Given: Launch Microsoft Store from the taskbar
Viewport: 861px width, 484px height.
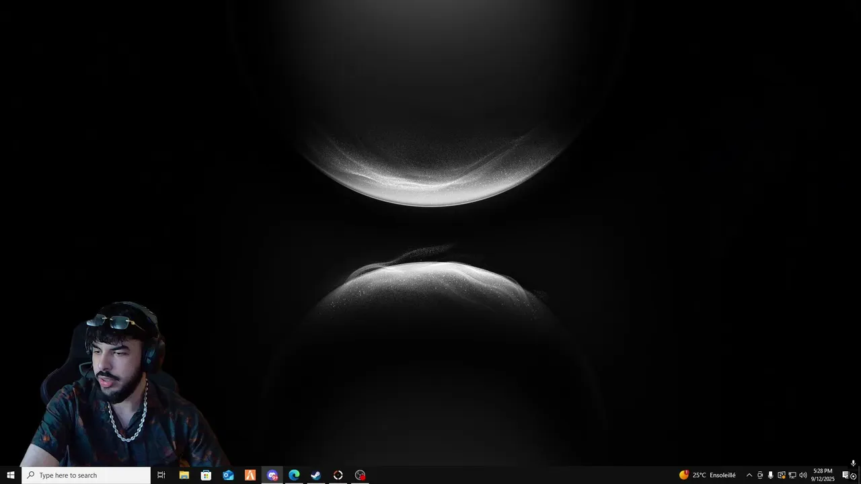Looking at the screenshot, I should 206,475.
